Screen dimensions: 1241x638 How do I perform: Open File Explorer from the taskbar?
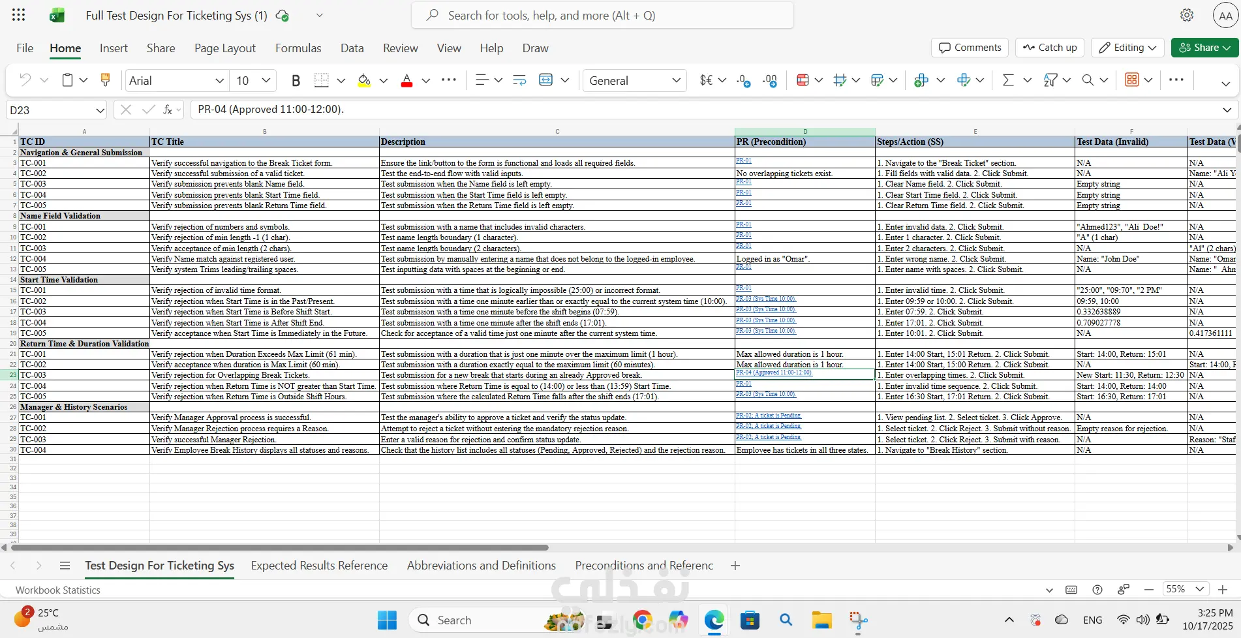[x=821, y=620]
